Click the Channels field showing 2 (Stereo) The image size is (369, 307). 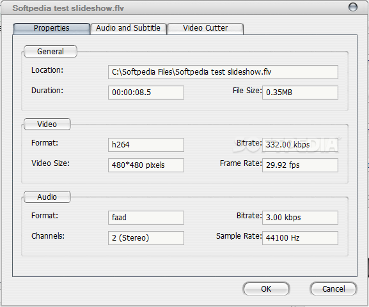146,238
